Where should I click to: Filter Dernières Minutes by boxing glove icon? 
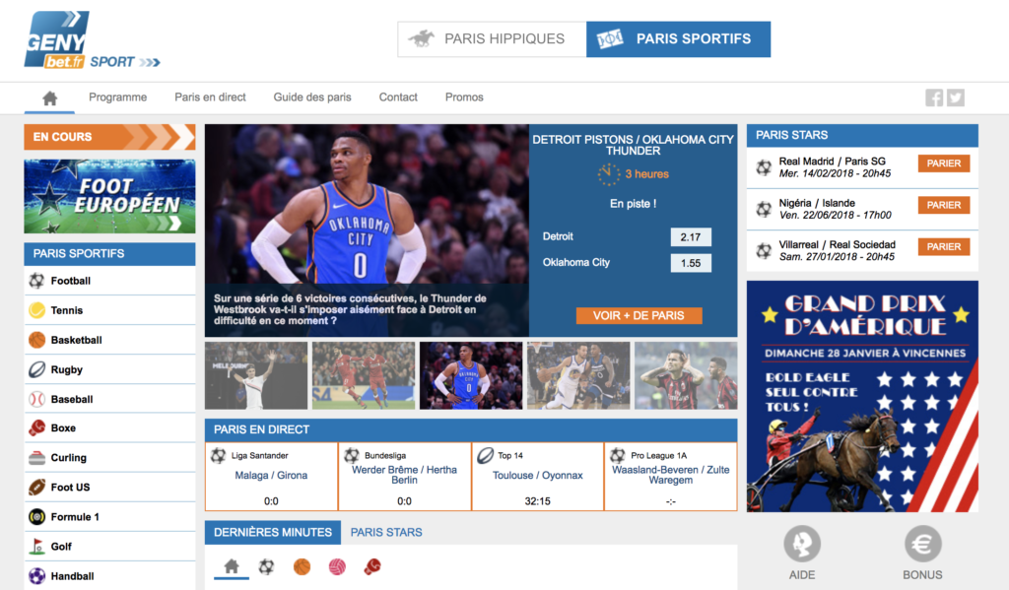[372, 566]
